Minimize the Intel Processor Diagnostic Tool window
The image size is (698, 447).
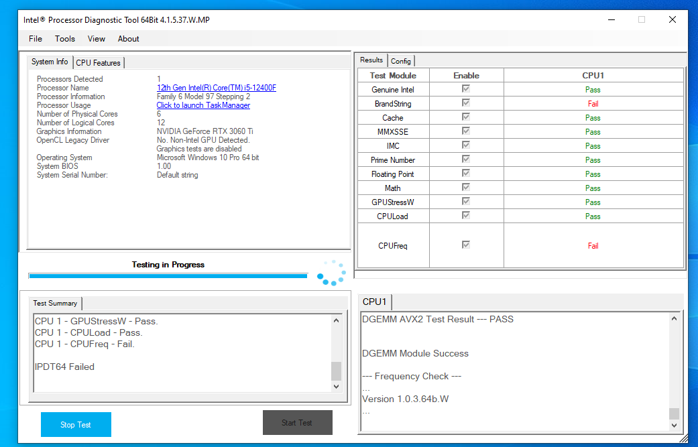point(612,19)
